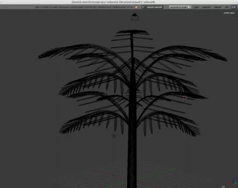Open the Blender Render engine dropdown

point(152,7)
